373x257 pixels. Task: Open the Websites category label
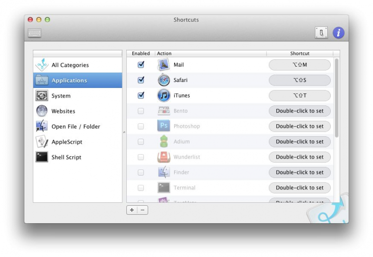click(63, 111)
